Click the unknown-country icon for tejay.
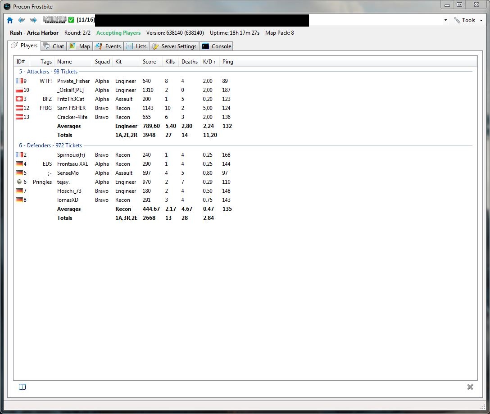 [x=19, y=182]
